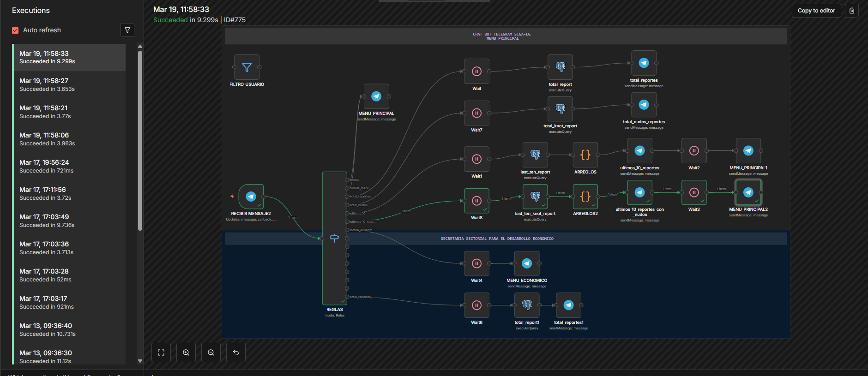Click the REGLAS switch node icon
Screen dimensions: 868x376
point(335,238)
